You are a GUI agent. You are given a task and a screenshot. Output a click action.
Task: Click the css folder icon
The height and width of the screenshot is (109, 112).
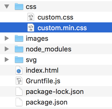pyautogui.click(x=19, y=6)
